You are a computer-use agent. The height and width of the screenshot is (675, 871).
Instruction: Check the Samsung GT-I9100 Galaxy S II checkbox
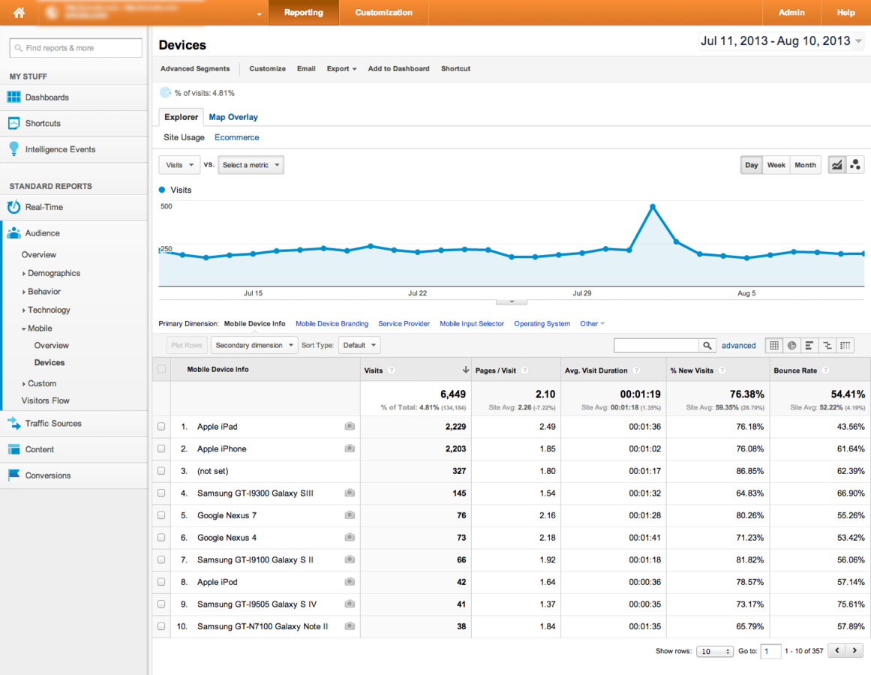161,559
